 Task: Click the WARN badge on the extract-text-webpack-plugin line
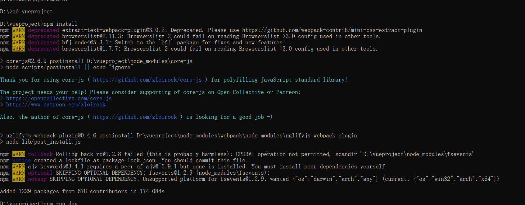click(x=19, y=30)
